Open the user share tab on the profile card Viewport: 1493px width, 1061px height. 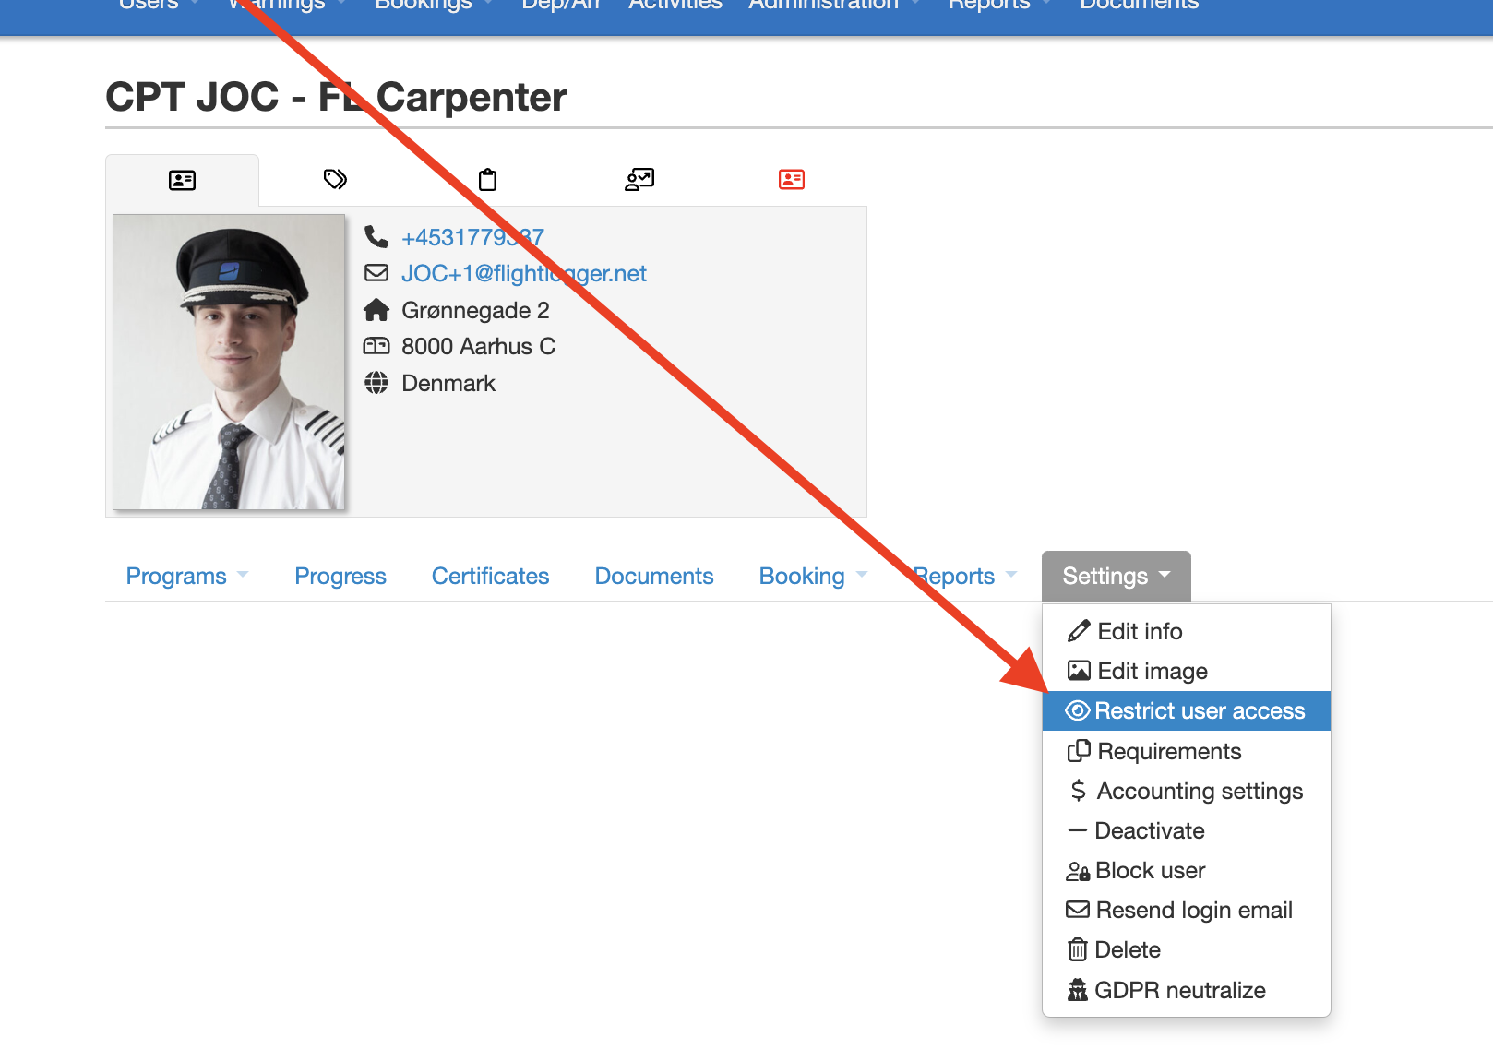[640, 179]
